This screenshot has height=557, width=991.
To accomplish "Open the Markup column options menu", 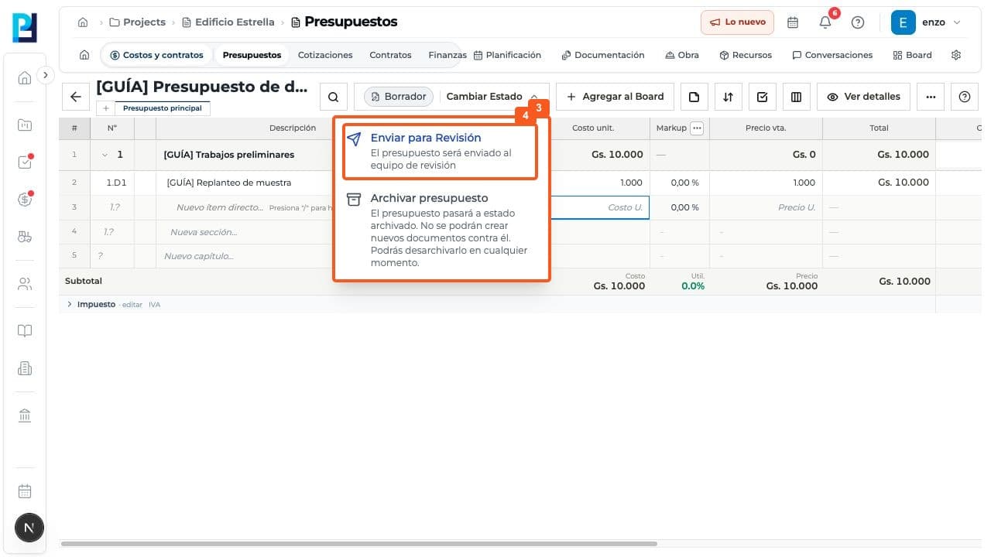I will (x=697, y=128).
